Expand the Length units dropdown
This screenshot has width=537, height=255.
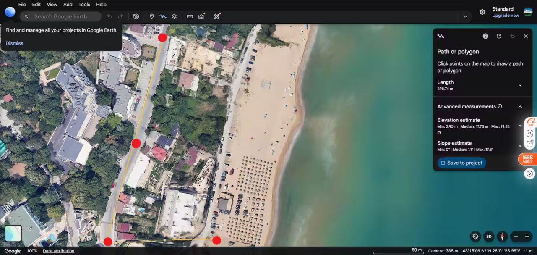click(520, 85)
